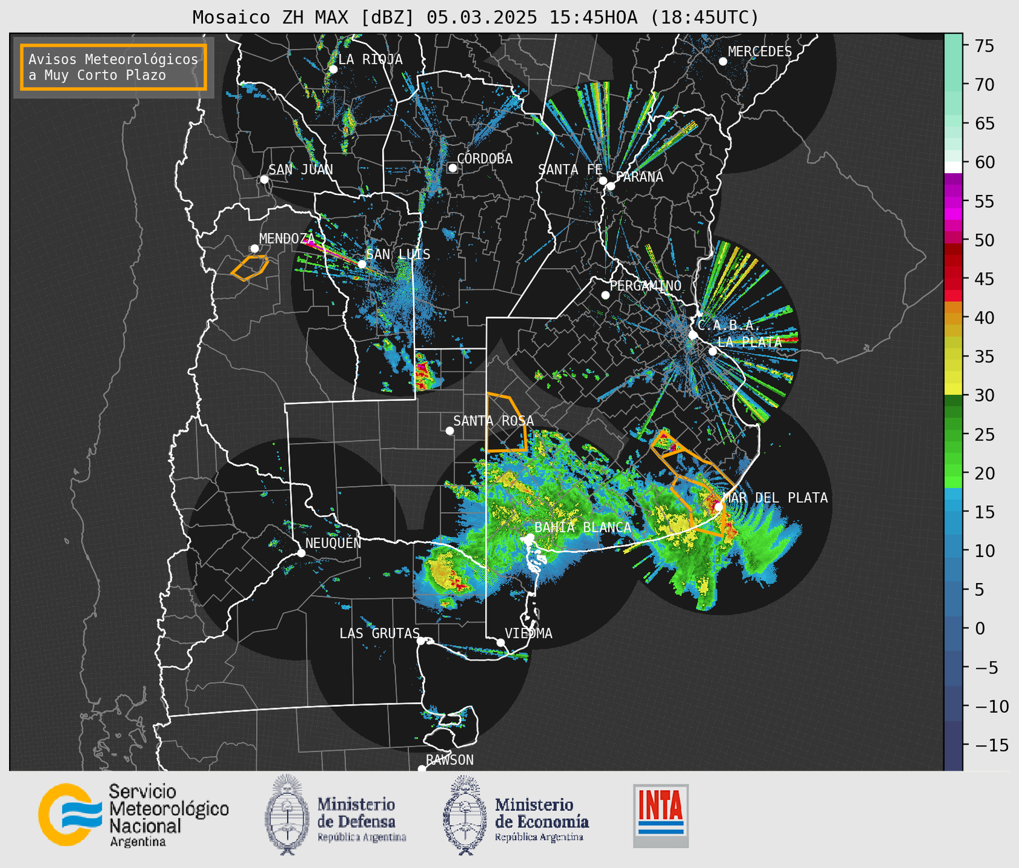Click the San Luis city marker dot
This screenshot has height=868, width=1019.
pos(362,264)
